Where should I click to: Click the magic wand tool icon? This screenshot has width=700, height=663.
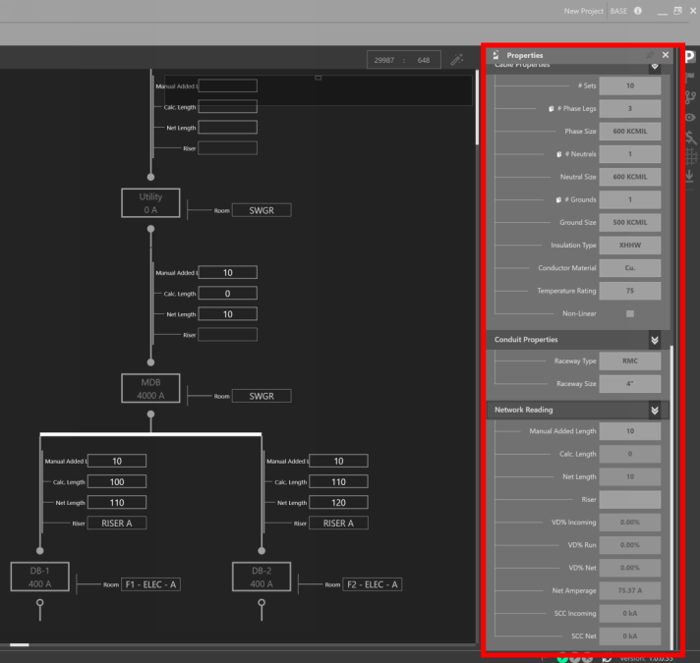tap(457, 59)
